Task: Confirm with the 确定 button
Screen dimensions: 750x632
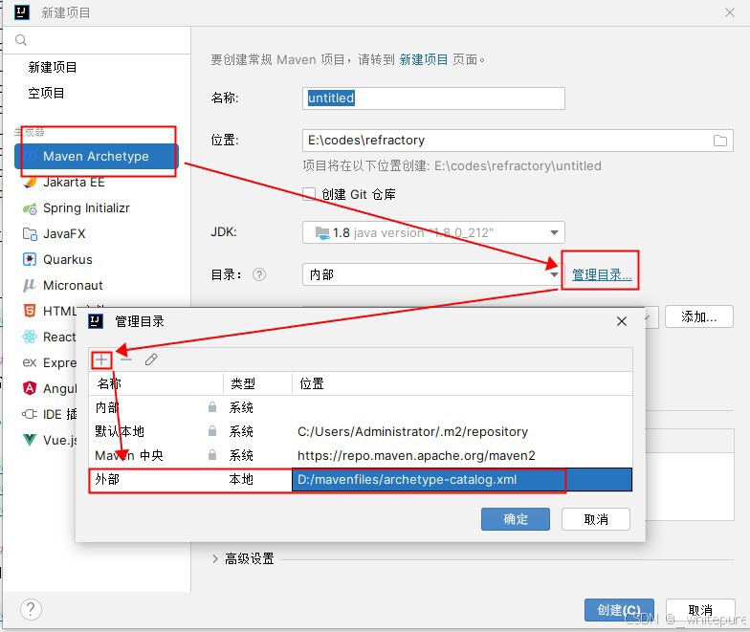Action: [x=516, y=519]
